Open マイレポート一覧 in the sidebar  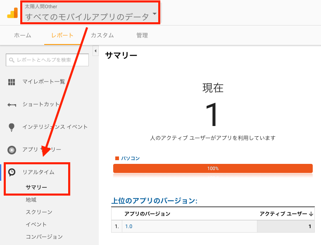click(x=44, y=82)
